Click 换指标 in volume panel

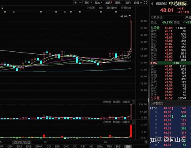pyautogui.click(x=126, y=102)
